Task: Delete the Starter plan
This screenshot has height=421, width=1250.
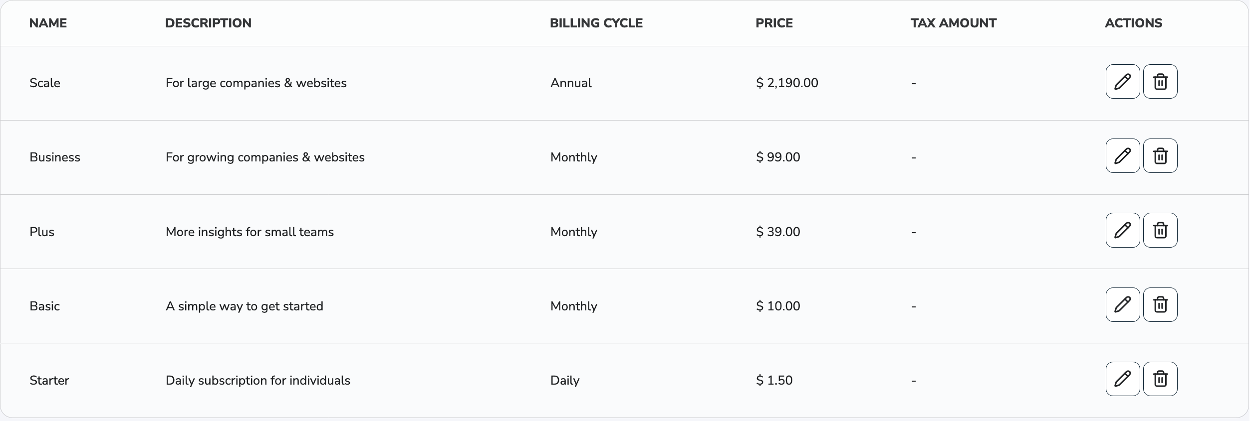Action: click(x=1160, y=379)
